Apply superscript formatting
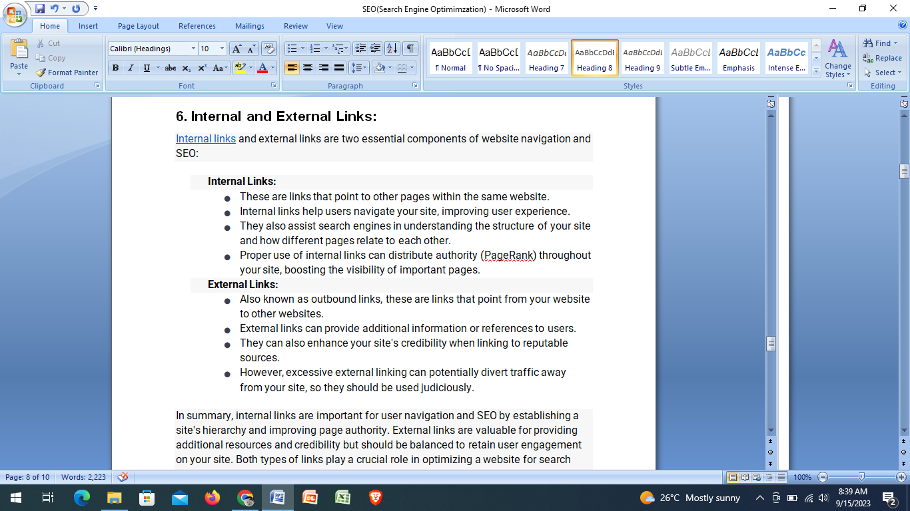This screenshot has height=511, width=910. pyautogui.click(x=202, y=68)
